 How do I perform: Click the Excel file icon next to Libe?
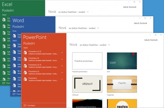coord(4,79)
